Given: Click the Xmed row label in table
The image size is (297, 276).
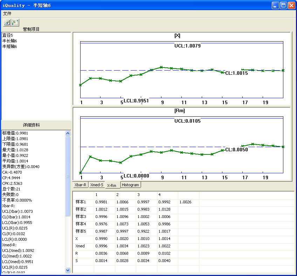Looking at the screenshot, I should (80, 246).
